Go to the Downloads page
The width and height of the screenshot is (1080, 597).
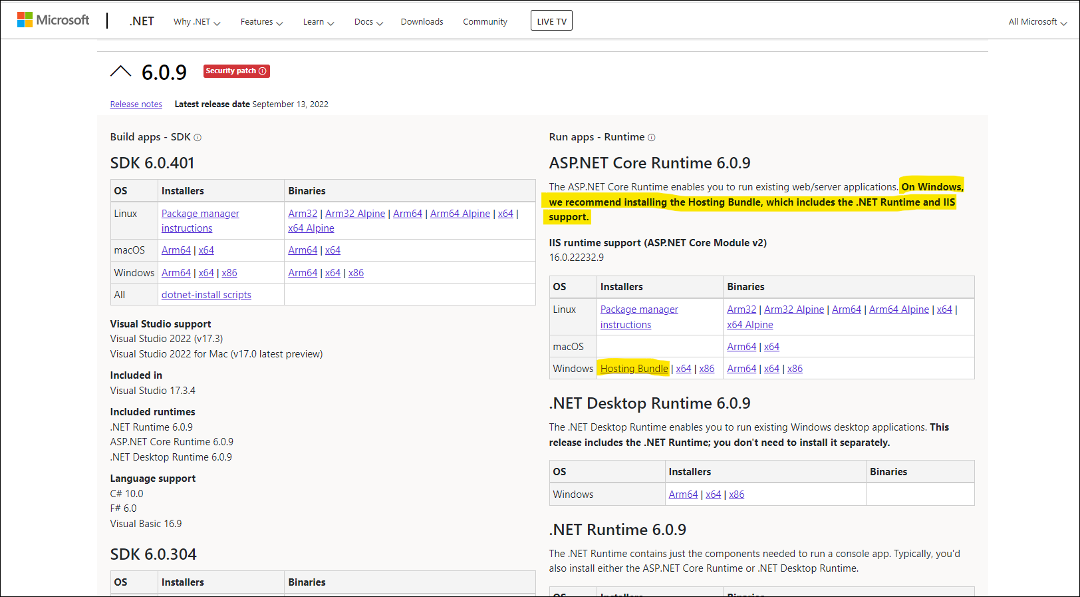[422, 22]
